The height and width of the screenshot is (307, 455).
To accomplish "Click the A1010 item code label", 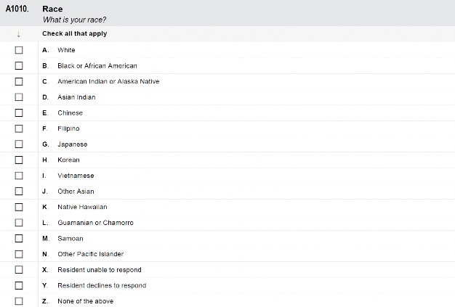I will tap(17, 9).
